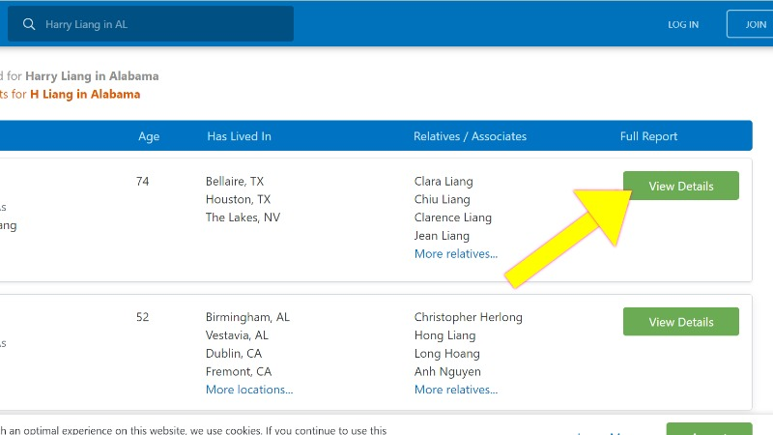Screen dimensions: 773x435
Task: Click the Dublin, CA location
Action: pyautogui.click(x=234, y=354)
